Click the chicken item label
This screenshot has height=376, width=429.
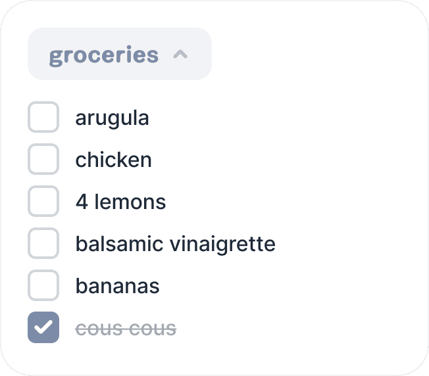pyautogui.click(x=113, y=160)
